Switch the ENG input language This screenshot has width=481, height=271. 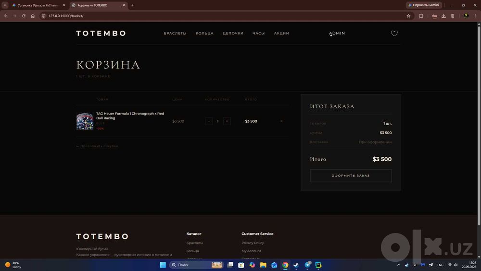coord(440,265)
